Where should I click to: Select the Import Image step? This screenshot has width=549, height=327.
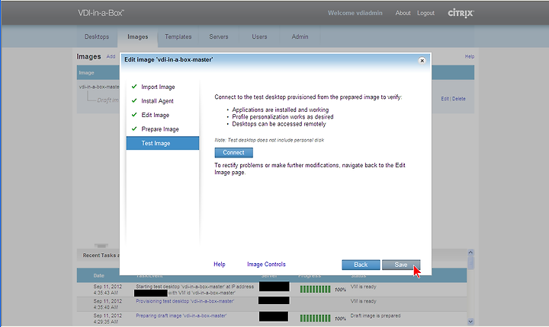coord(158,87)
